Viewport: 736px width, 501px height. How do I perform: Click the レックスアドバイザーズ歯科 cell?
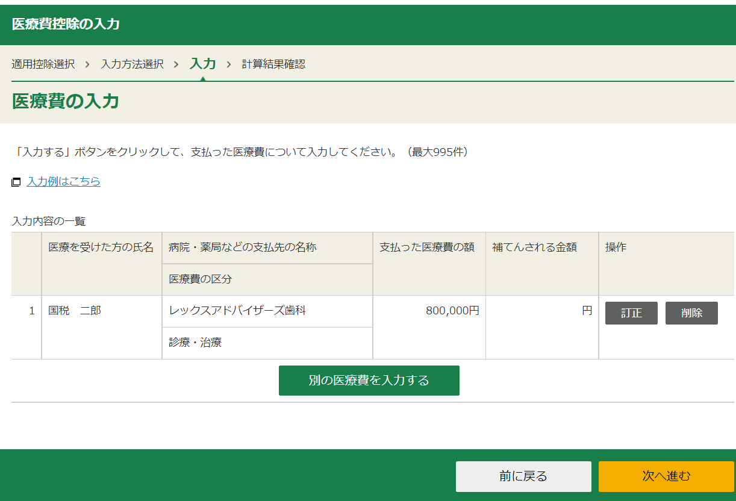[x=237, y=311]
